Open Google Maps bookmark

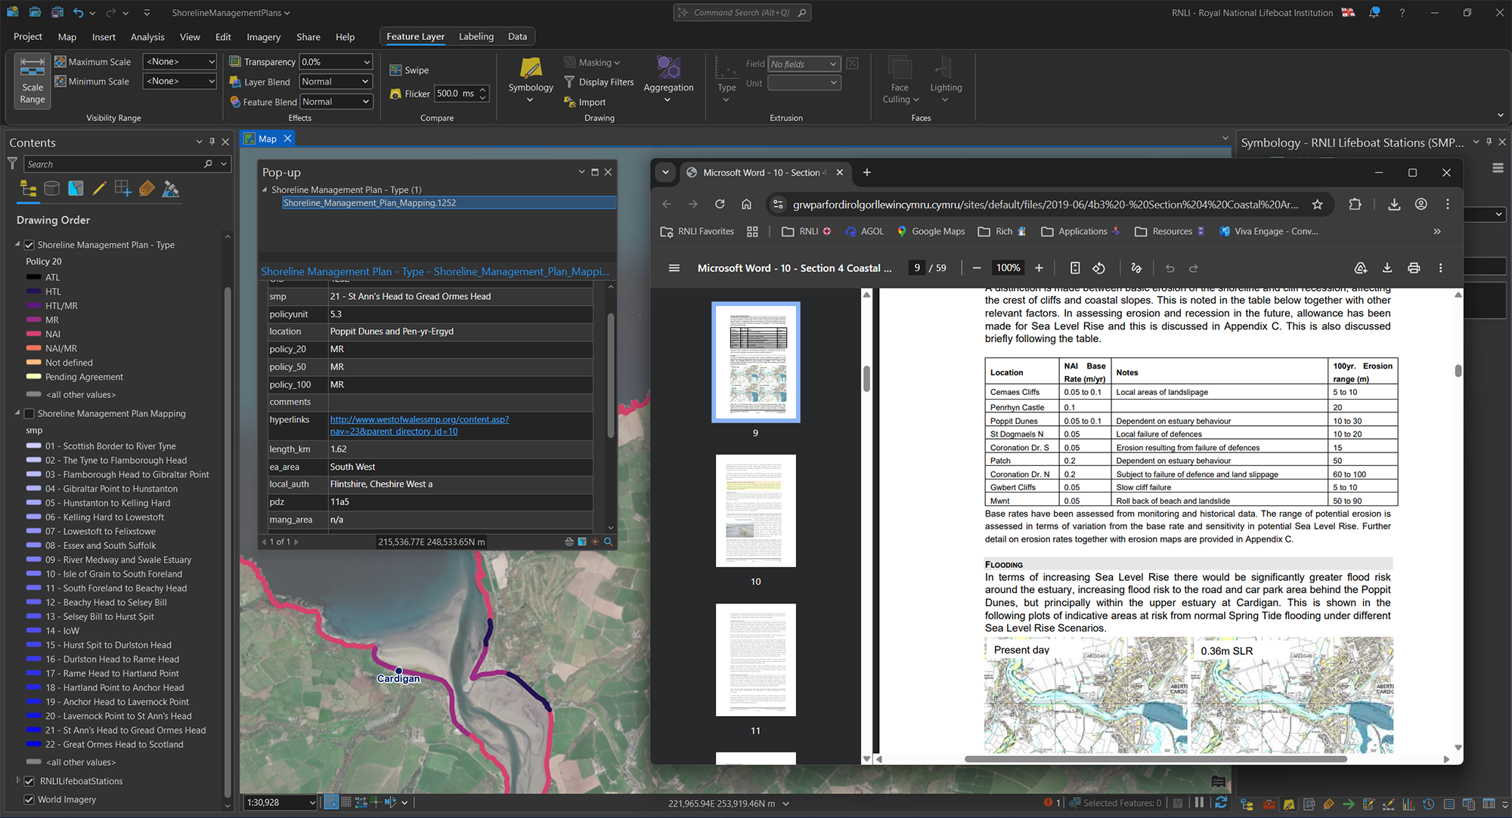pyautogui.click(x=931, y=232)
